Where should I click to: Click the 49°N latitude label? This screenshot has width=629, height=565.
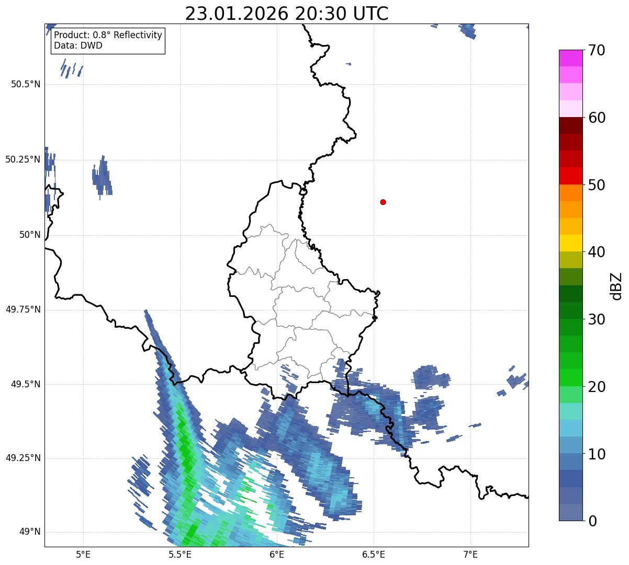(x=30, y=532)
